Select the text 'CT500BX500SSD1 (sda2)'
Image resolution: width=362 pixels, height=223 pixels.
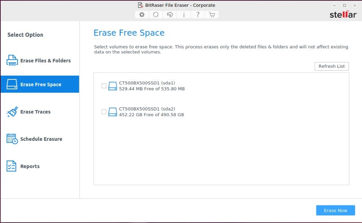pos(147,109)
